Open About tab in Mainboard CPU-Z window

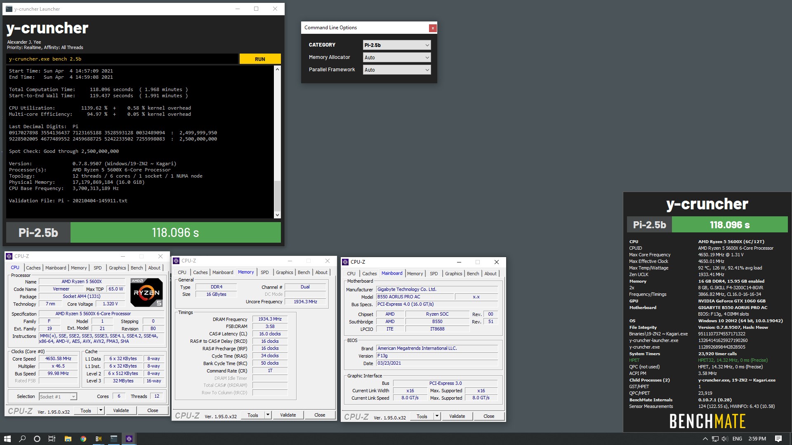pyautogui.click(x=490, y=274)
